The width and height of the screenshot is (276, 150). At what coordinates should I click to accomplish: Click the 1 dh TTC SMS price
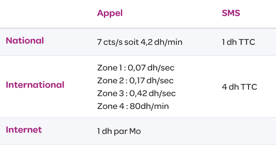point(238,42)
